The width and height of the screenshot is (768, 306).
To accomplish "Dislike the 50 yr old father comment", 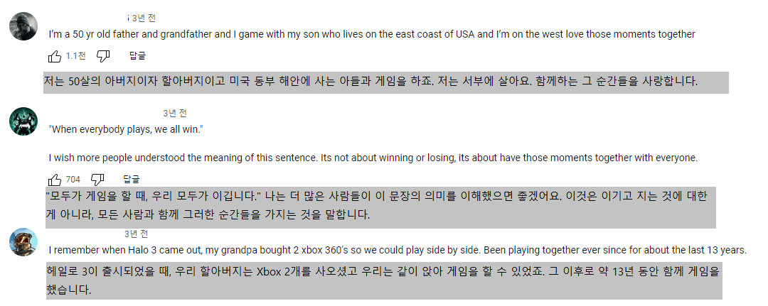I will (x=103, y=57).
